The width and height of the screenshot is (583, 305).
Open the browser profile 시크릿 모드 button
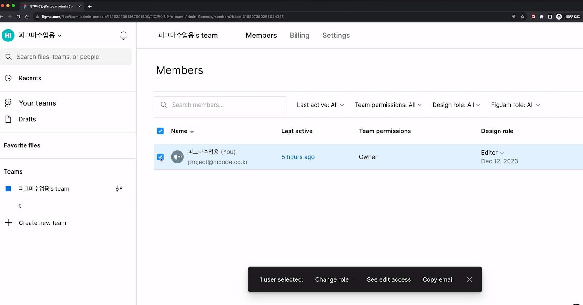coord(568,17)
